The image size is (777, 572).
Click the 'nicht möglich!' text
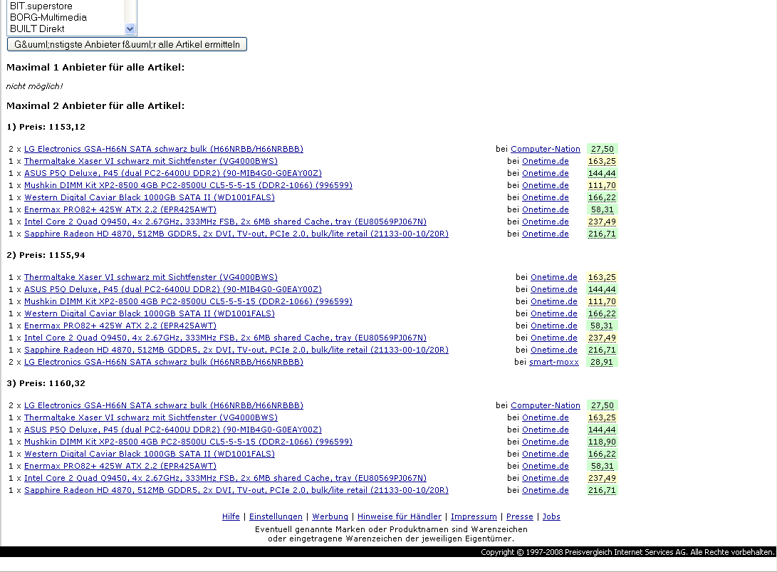coord(34,86)
